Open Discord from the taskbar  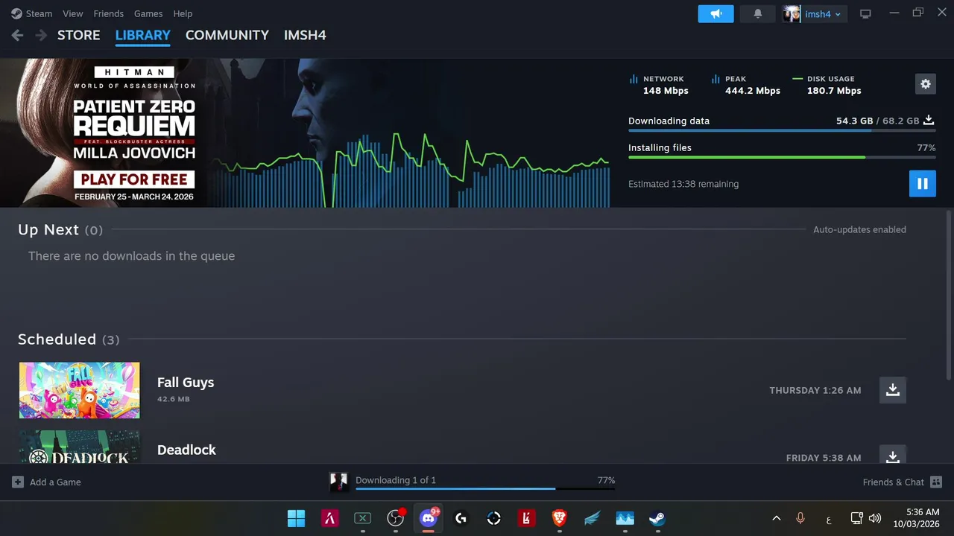point(429,518)
